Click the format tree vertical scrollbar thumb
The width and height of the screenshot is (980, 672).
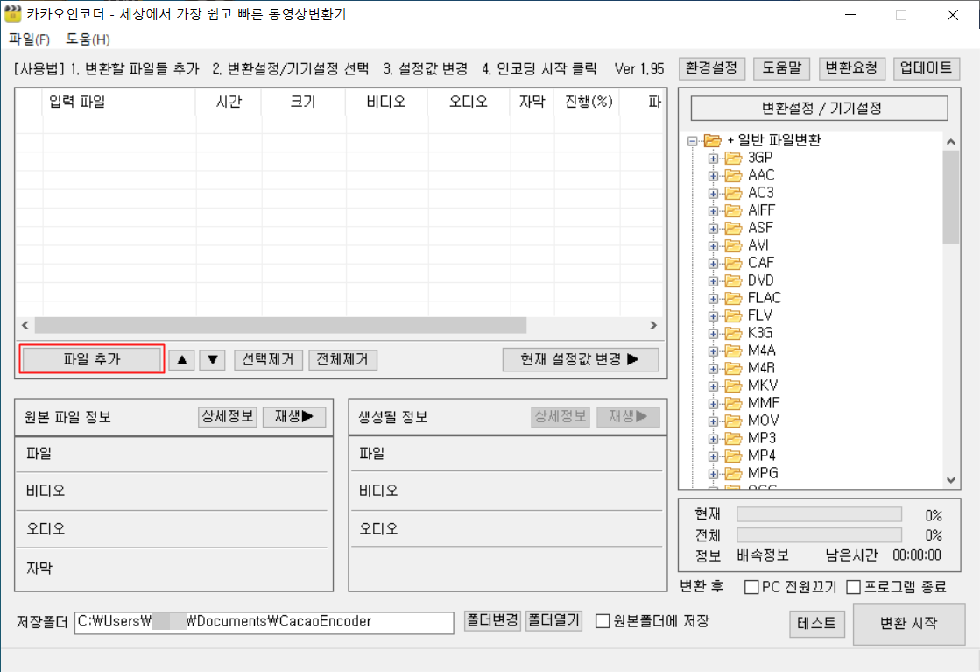pyautogui.click(x=950, y=196)
